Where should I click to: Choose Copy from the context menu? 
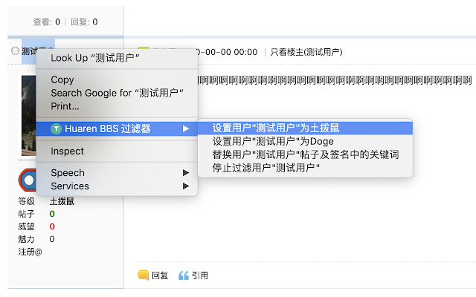point(117,79)
